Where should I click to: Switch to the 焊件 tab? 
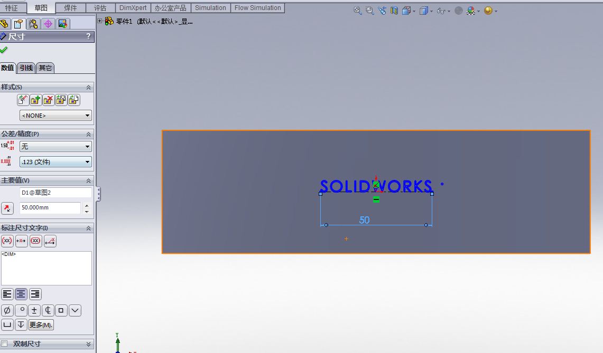pos(70,8)
